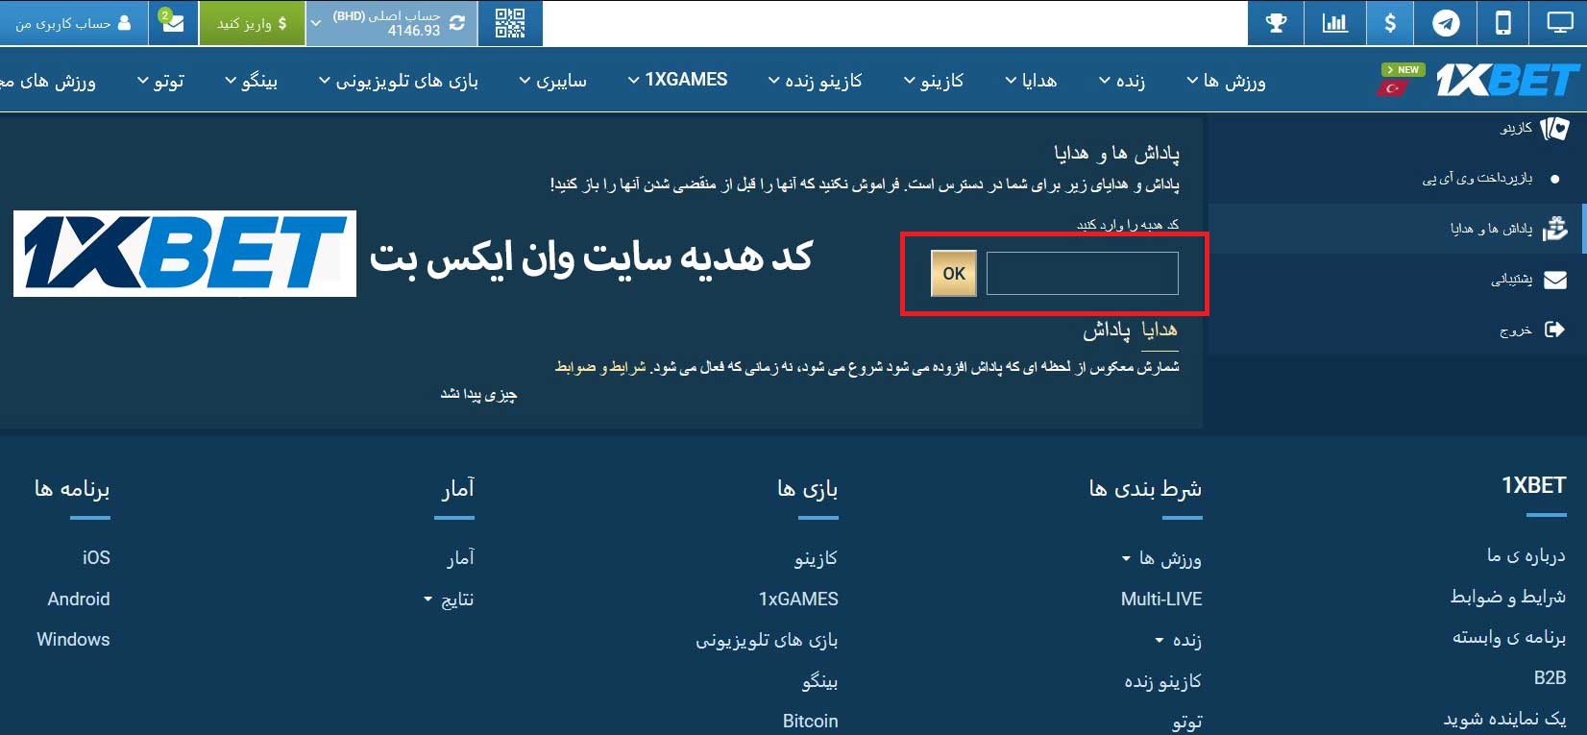Open the statistics bar chart icon
Viewport: 1587px width, 735px height.
coord(1335,23)
